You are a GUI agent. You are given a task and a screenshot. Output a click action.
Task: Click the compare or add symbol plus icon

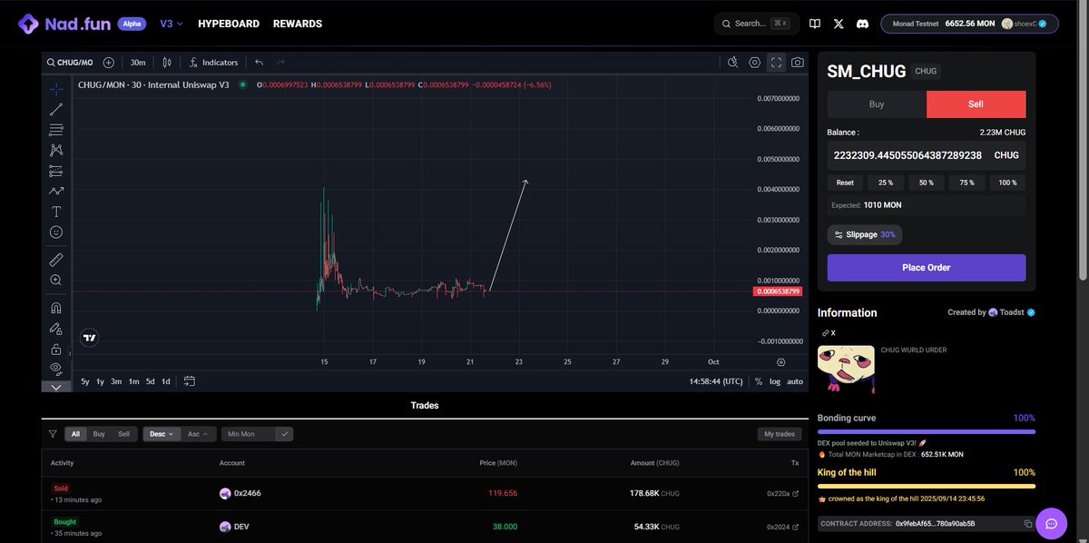pyautogui.click(x=109, y=63)
